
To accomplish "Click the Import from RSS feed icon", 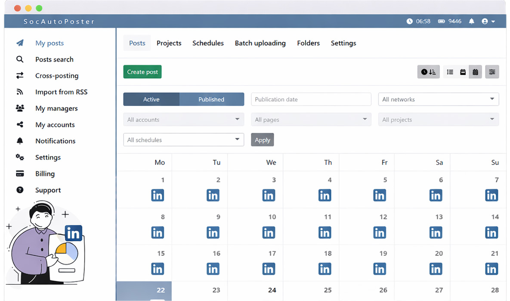I will pos(20,92).
